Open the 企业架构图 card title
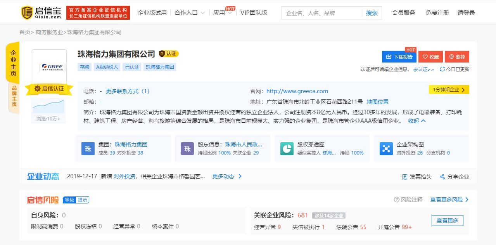496x245 pixels. tap(410, 144)
